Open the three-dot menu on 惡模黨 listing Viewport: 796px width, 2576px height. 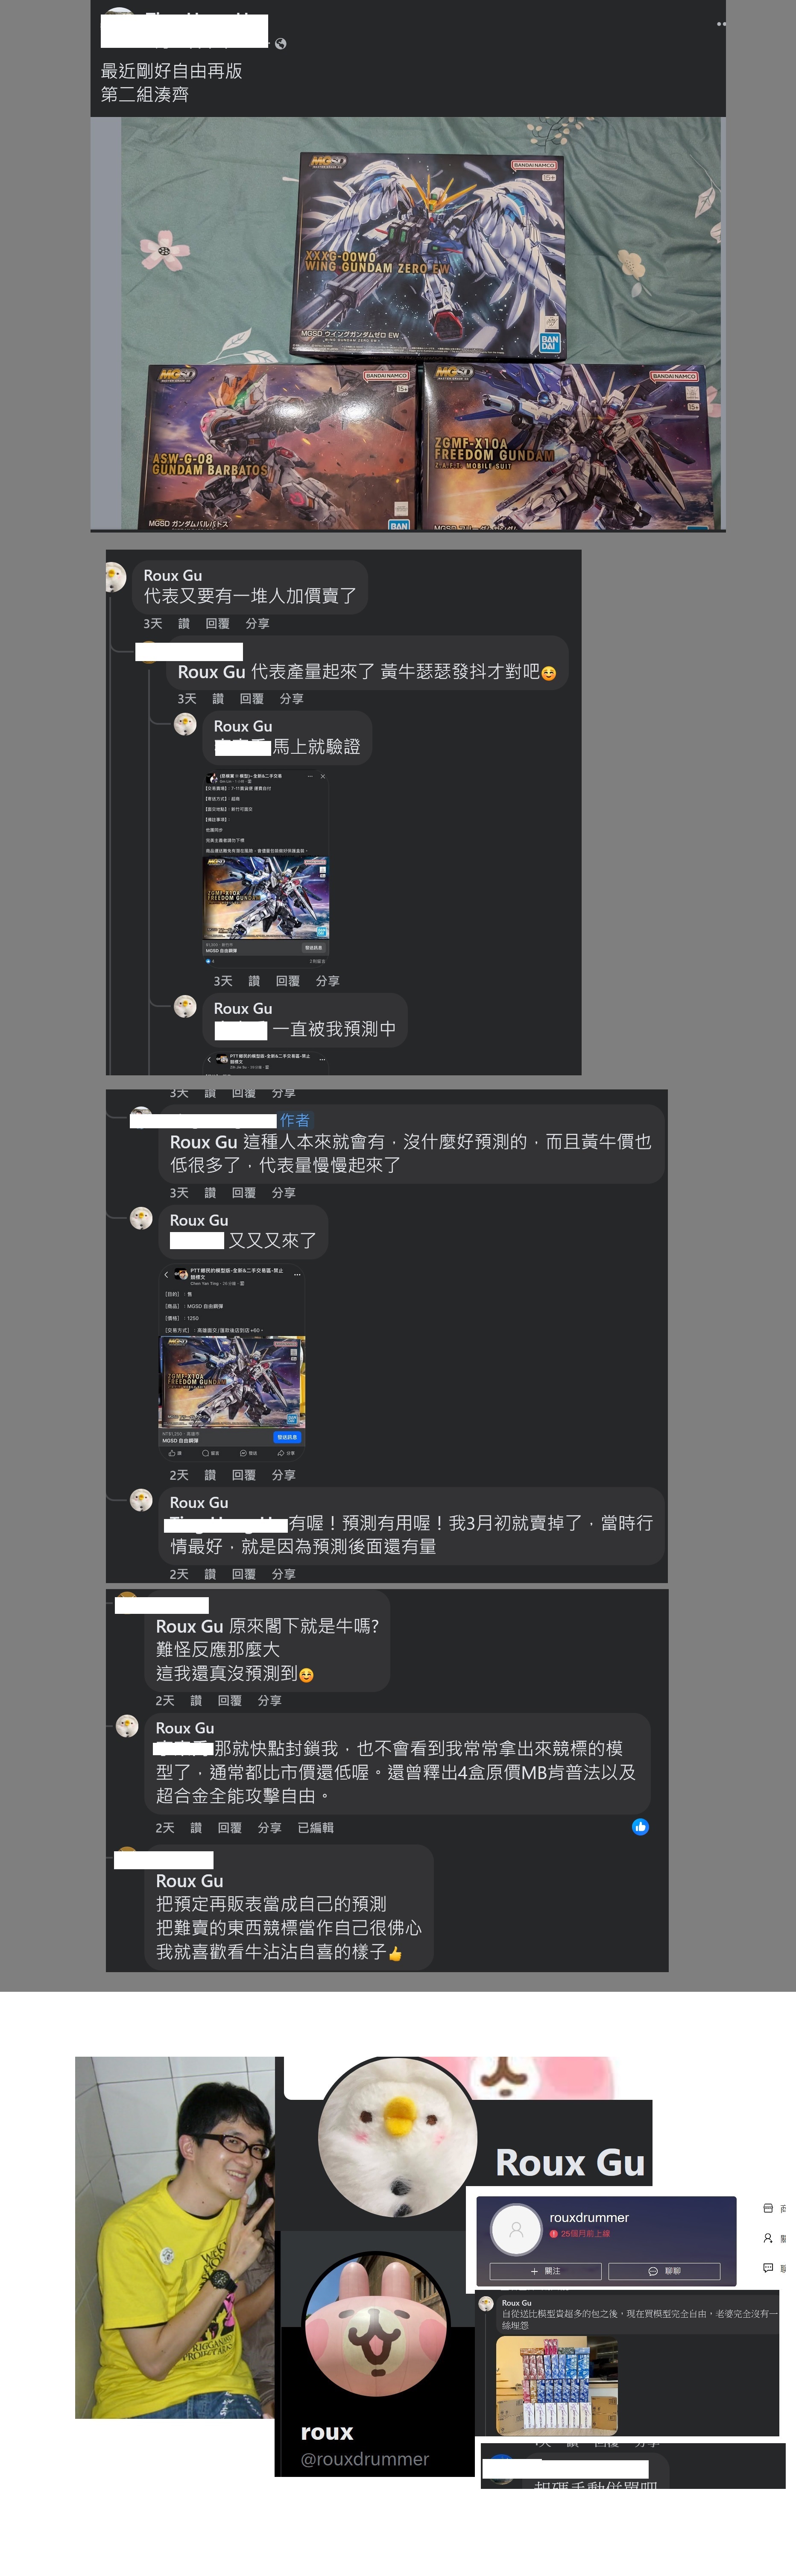[x=310, y=777]
